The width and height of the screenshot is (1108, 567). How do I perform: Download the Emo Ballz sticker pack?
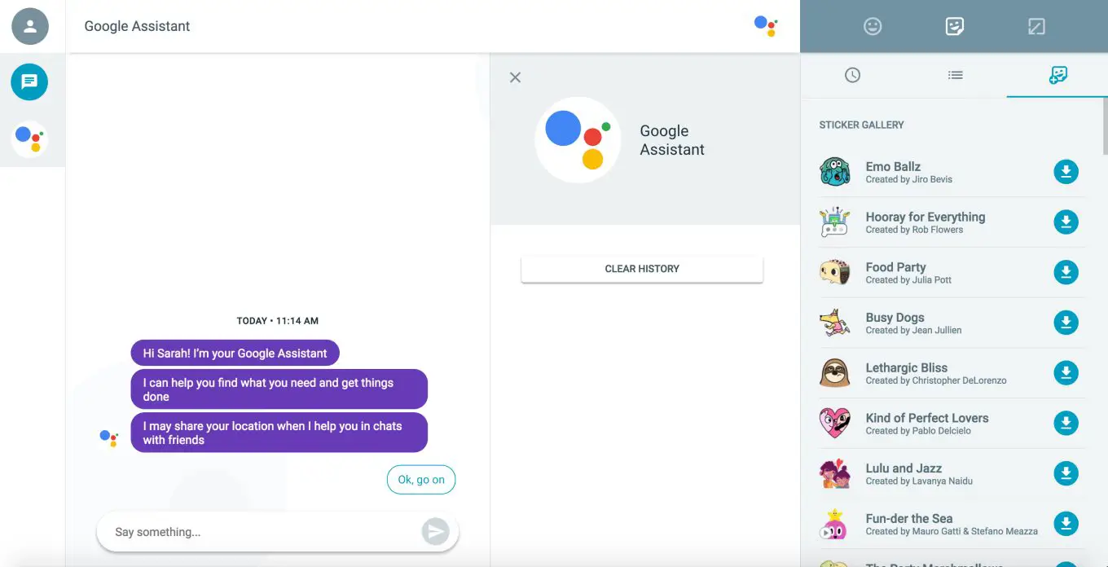pyautogui.click(x=1066, y=172)
